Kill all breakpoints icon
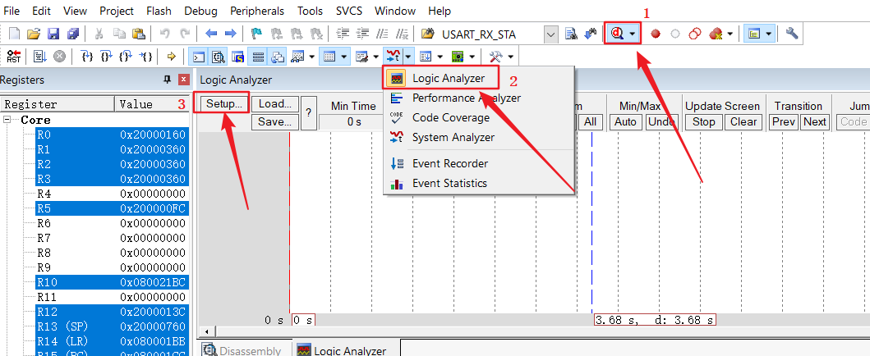This screenshot has width=870, height=356. pyautogui.click(x=716, y=34)
